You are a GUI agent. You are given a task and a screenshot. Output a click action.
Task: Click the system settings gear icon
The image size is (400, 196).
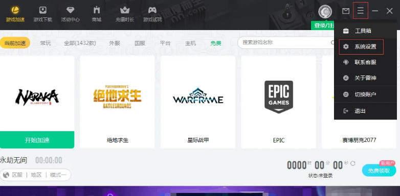click(346, 47)
